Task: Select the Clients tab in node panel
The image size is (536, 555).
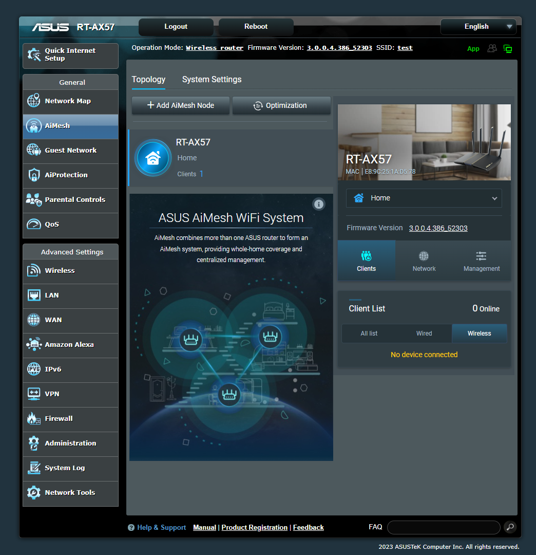Action: 366,261
